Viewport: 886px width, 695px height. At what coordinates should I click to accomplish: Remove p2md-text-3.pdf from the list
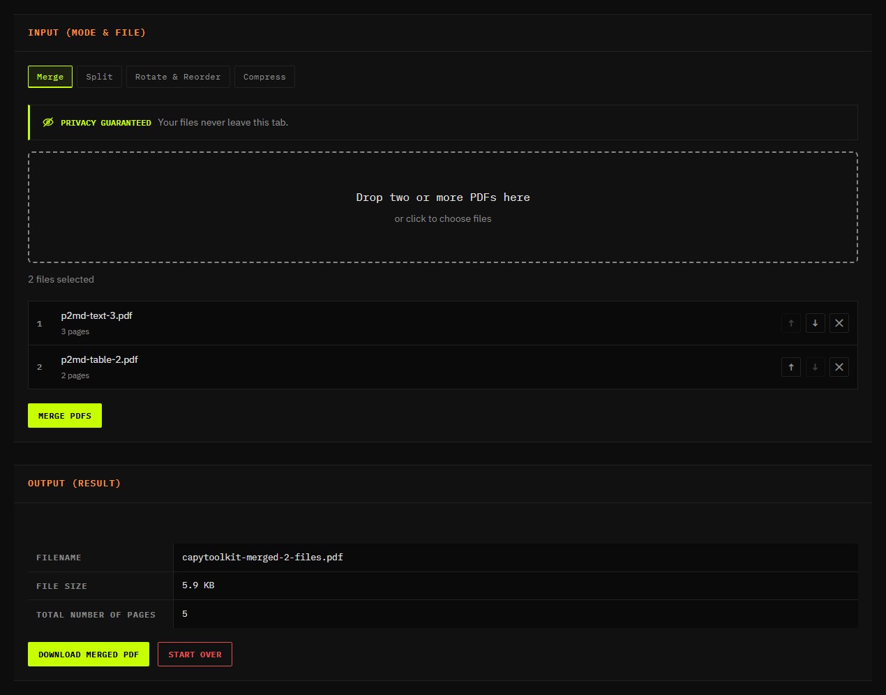click(x=839, y=323)
